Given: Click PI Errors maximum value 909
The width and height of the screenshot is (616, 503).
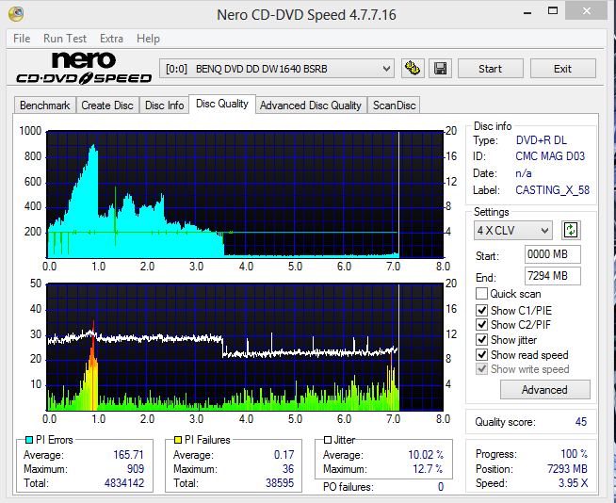Looking at the screenshot, I should [x=135, y=469].
